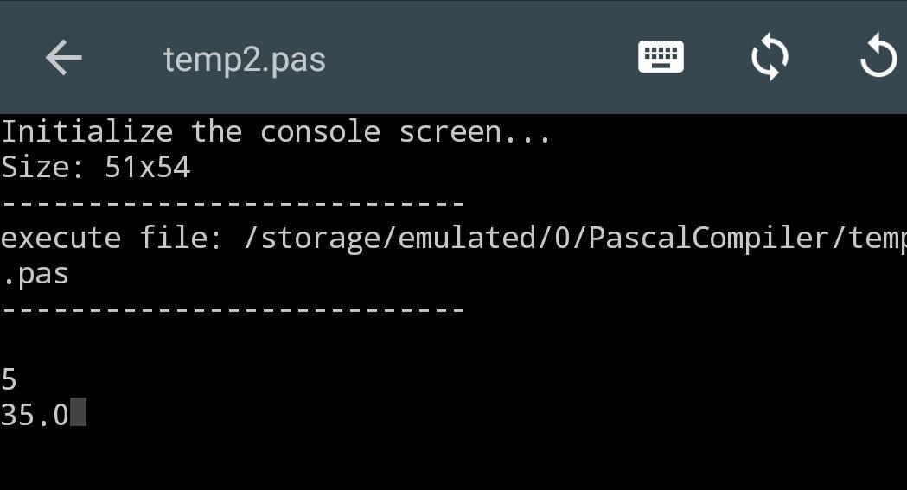Tap the second dashed separator line
The width and height of the screenshot is (907, 490).
(233, 309)
